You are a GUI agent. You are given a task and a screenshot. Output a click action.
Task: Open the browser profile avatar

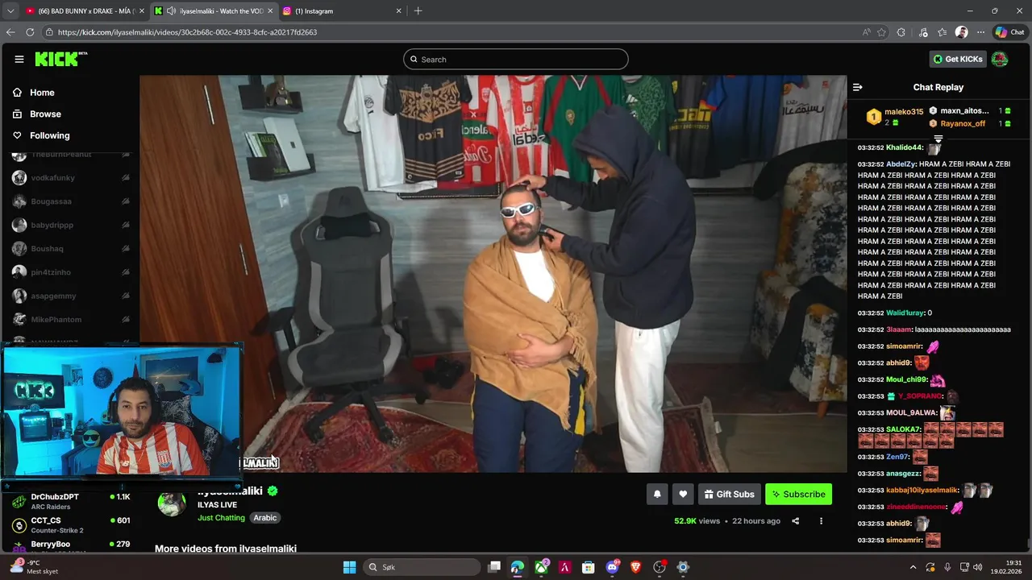[961, 32]
